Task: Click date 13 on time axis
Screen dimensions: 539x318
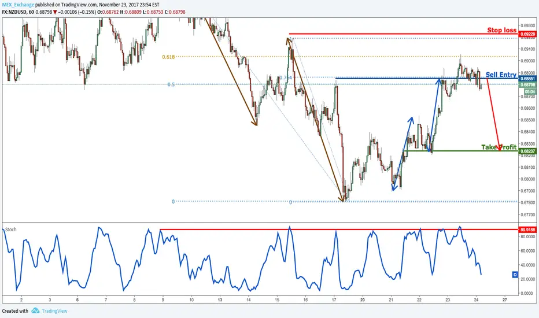Action: (x=220, y=299)
